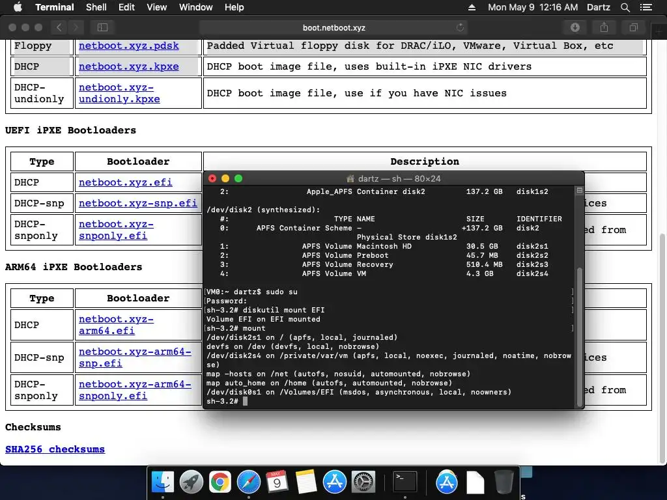
Task: Click the /dev/disk0s1 on /Volumes/EFI line
Action: click(x=359, y=392)
